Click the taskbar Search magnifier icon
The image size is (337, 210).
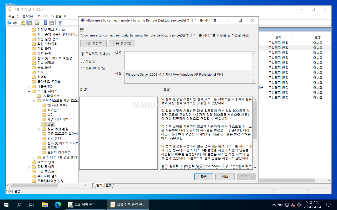point(19,204)
